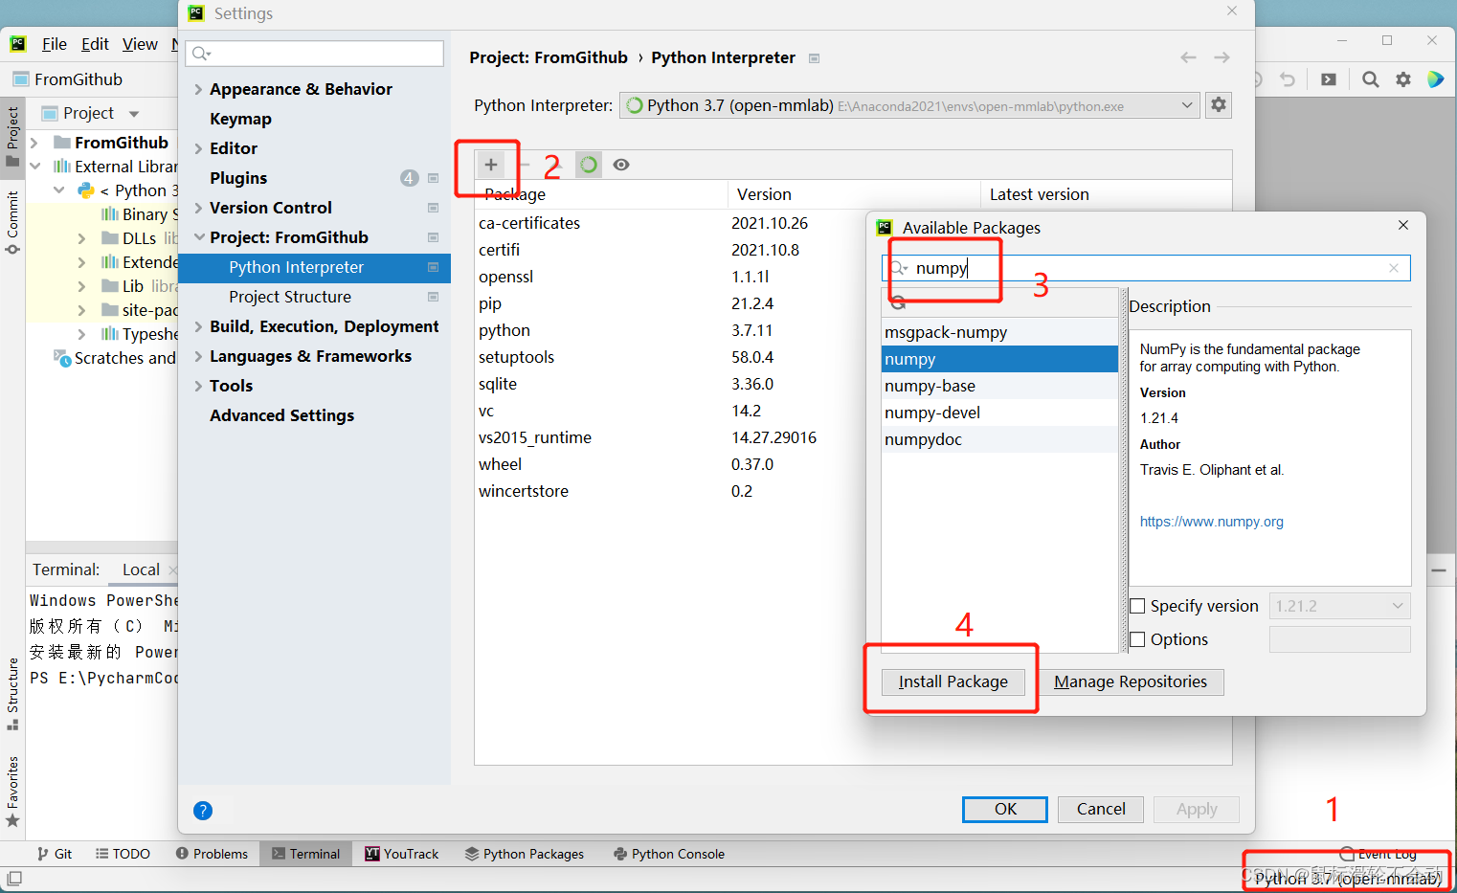Viewport: 1457px width, 893px height.
Task: Select numpy-devel in package list
Action: pos(999,413)
